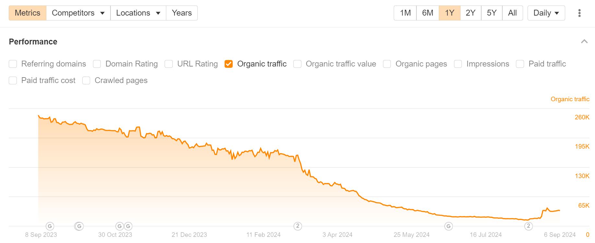Screen dimensions: 595x243
Task: Click the grouped updates marker near 11 Feb 2024
Action: tap(297, 226)
